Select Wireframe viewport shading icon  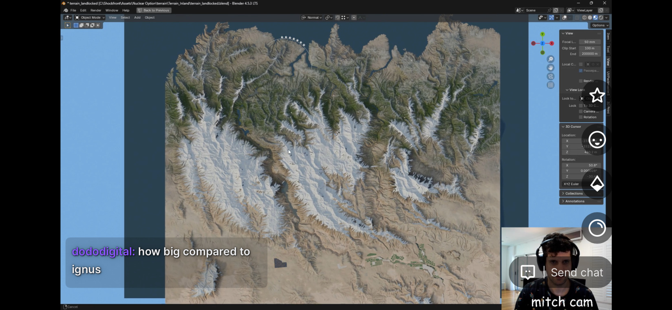[584, 18]
